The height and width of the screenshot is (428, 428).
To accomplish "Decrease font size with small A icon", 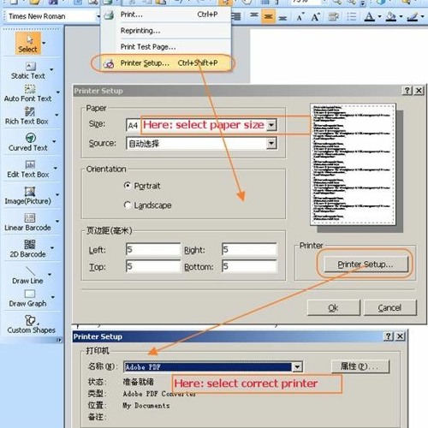I will [300, 17].
